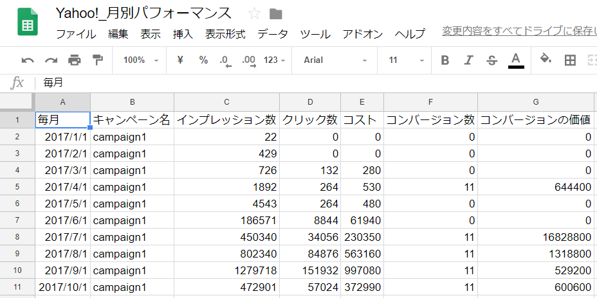
Task: Select conversion value cell 16828800
Action: click(x=536, y=237)
